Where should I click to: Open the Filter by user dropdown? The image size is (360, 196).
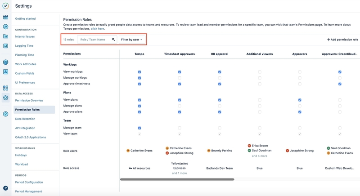(132, 40)
